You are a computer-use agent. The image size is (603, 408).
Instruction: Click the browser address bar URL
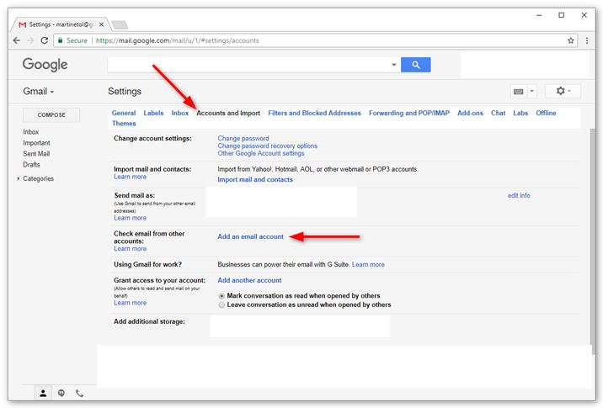click(178, 40)
